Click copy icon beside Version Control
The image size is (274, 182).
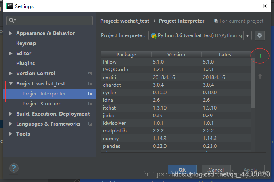tap(90, 74)
